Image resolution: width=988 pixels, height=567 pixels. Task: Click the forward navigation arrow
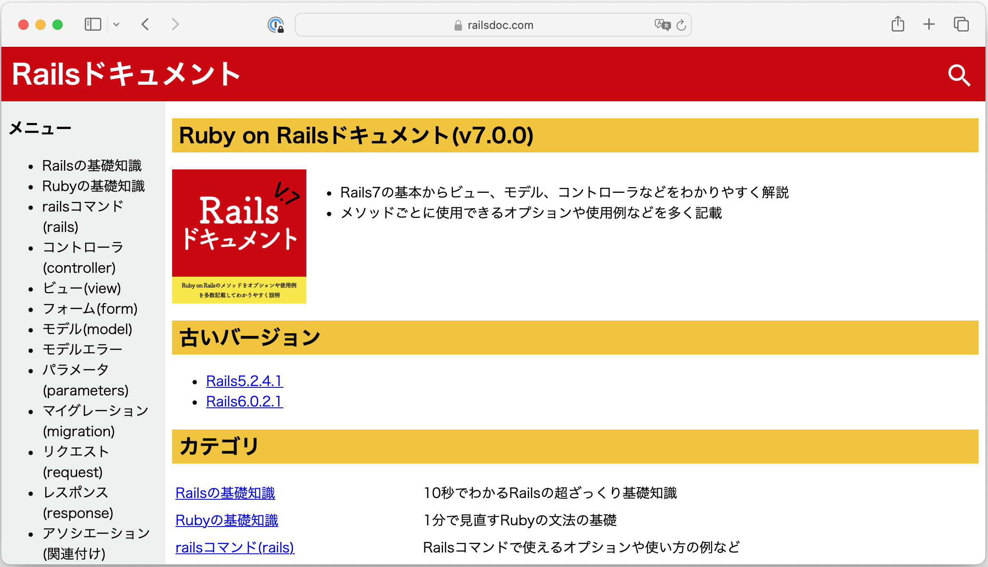click(175, 24)
